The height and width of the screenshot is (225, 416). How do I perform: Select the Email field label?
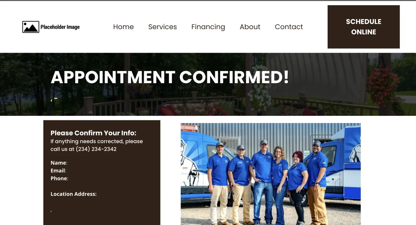tap(58, 171)
